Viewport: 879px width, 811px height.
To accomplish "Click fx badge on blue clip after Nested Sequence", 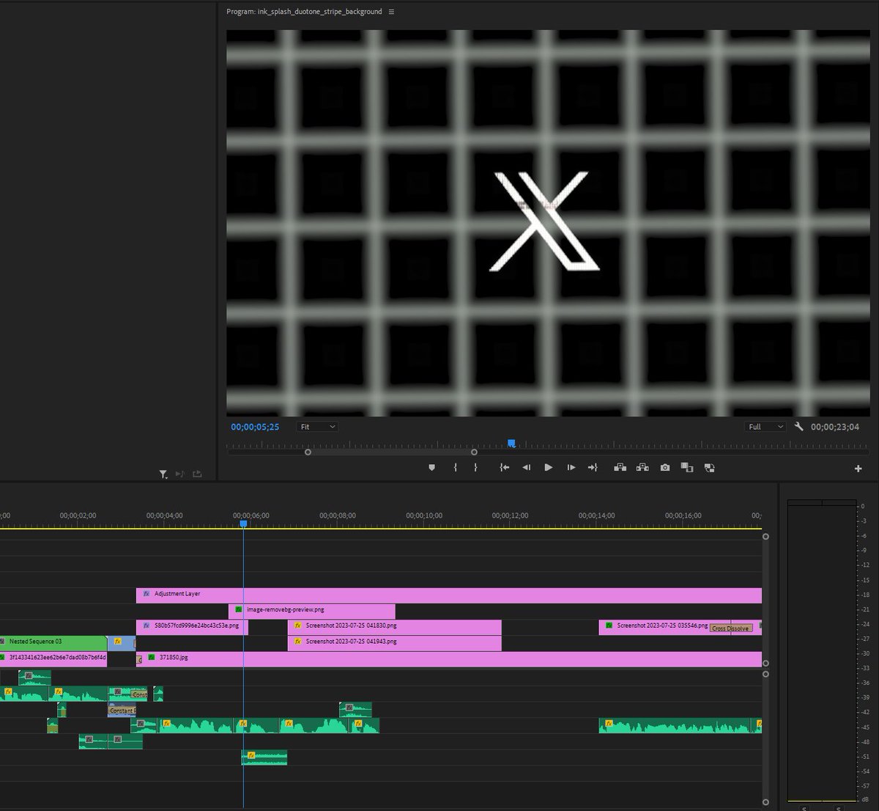I will point(118,642).
